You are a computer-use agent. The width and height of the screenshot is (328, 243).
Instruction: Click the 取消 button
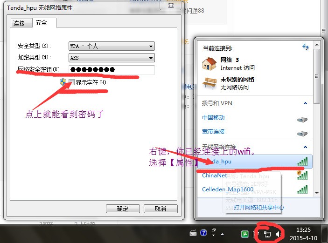[x=161, y=209]
